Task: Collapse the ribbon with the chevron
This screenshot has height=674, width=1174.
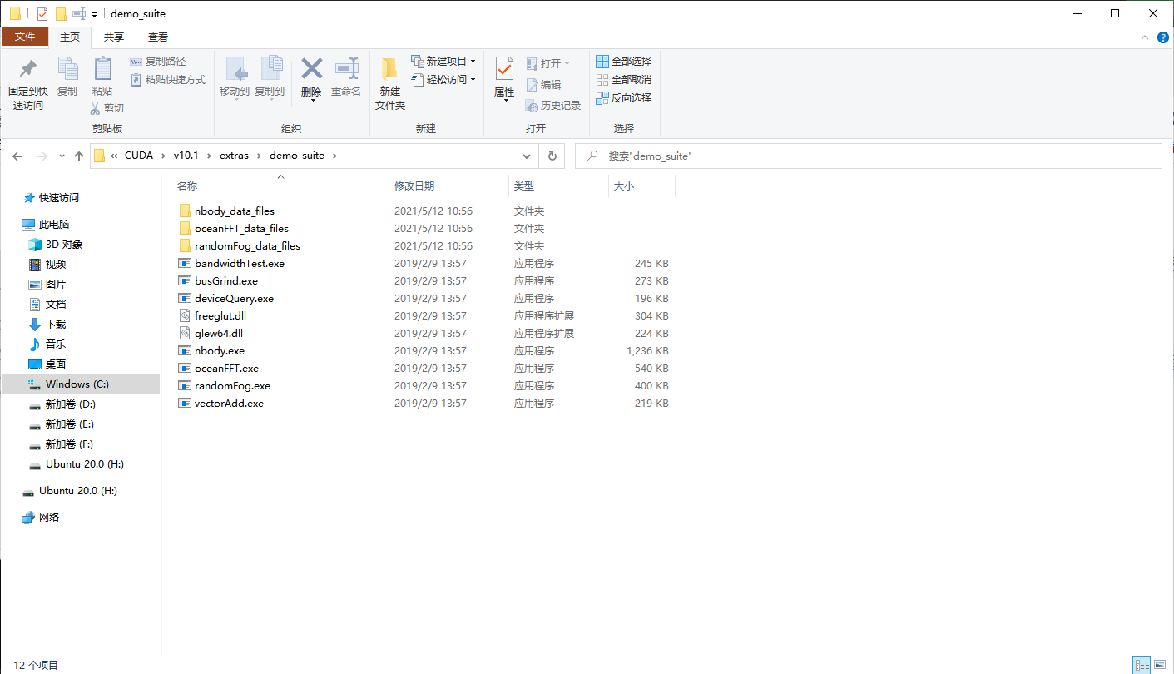Action: 1144,37
